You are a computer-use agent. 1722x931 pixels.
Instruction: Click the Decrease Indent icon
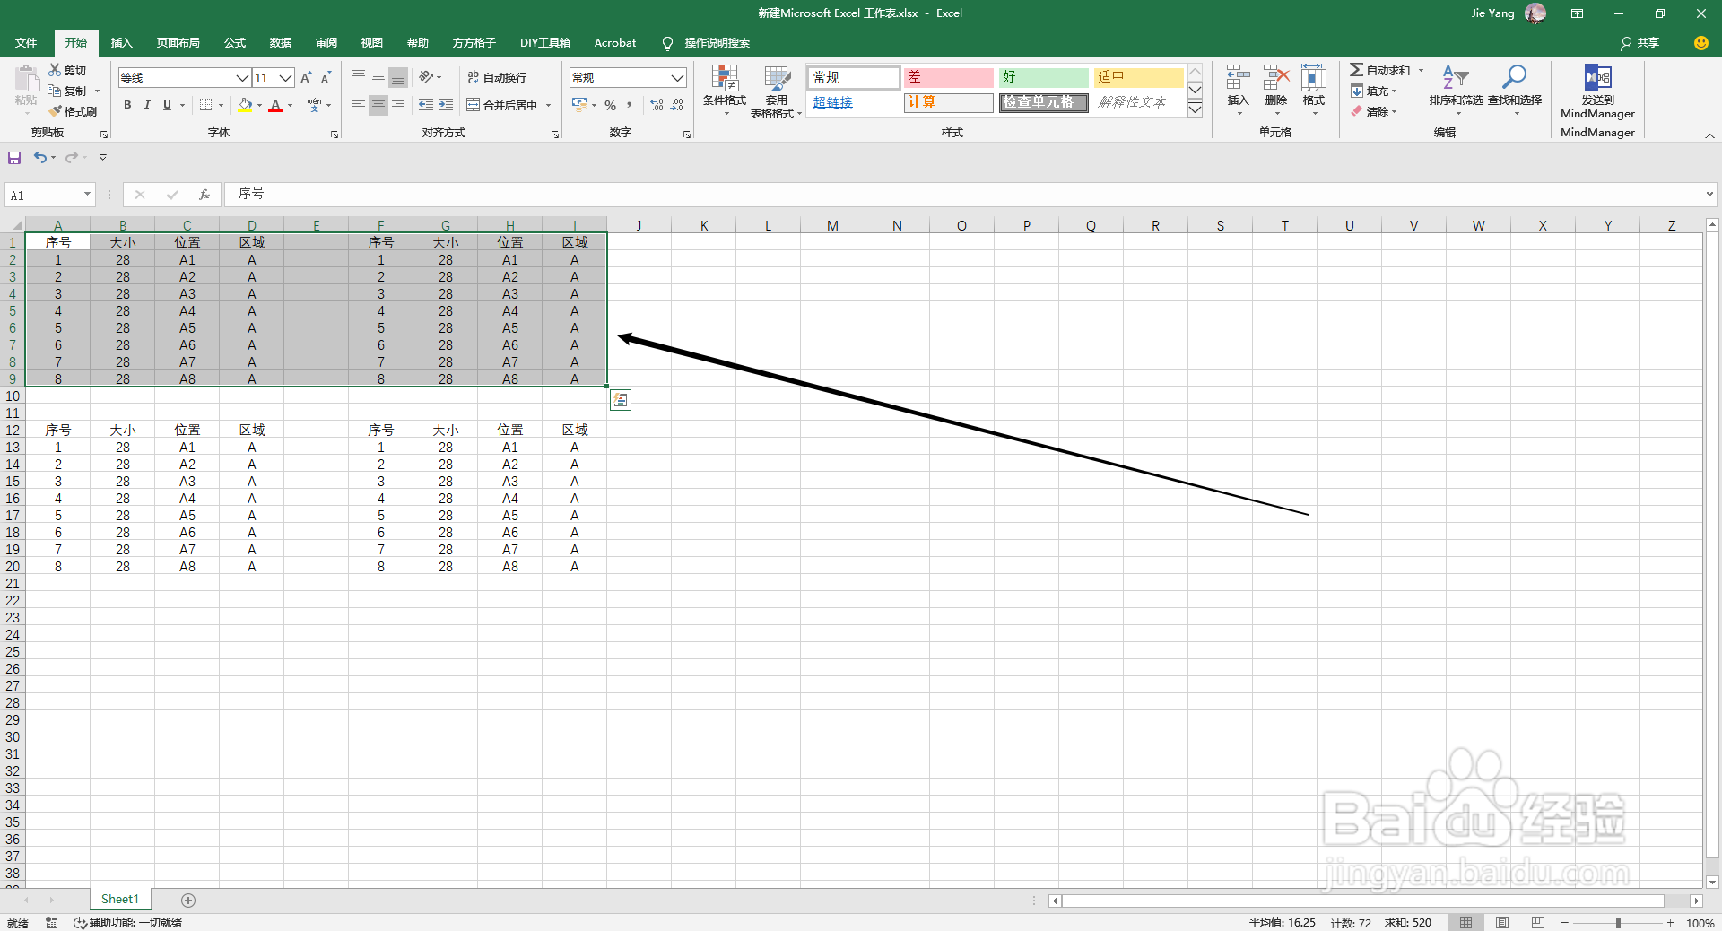(x=426, y=105)
